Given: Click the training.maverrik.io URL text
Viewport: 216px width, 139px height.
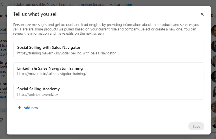Looking at the screenshot, I should [x=66, y=53].
